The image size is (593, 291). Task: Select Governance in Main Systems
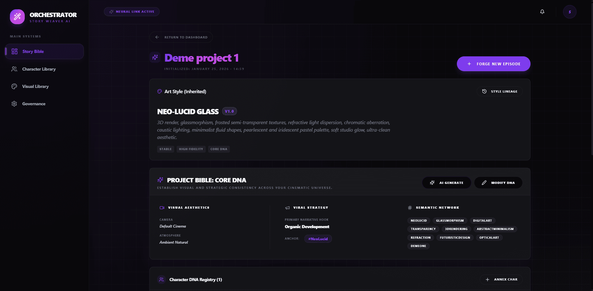33,104
